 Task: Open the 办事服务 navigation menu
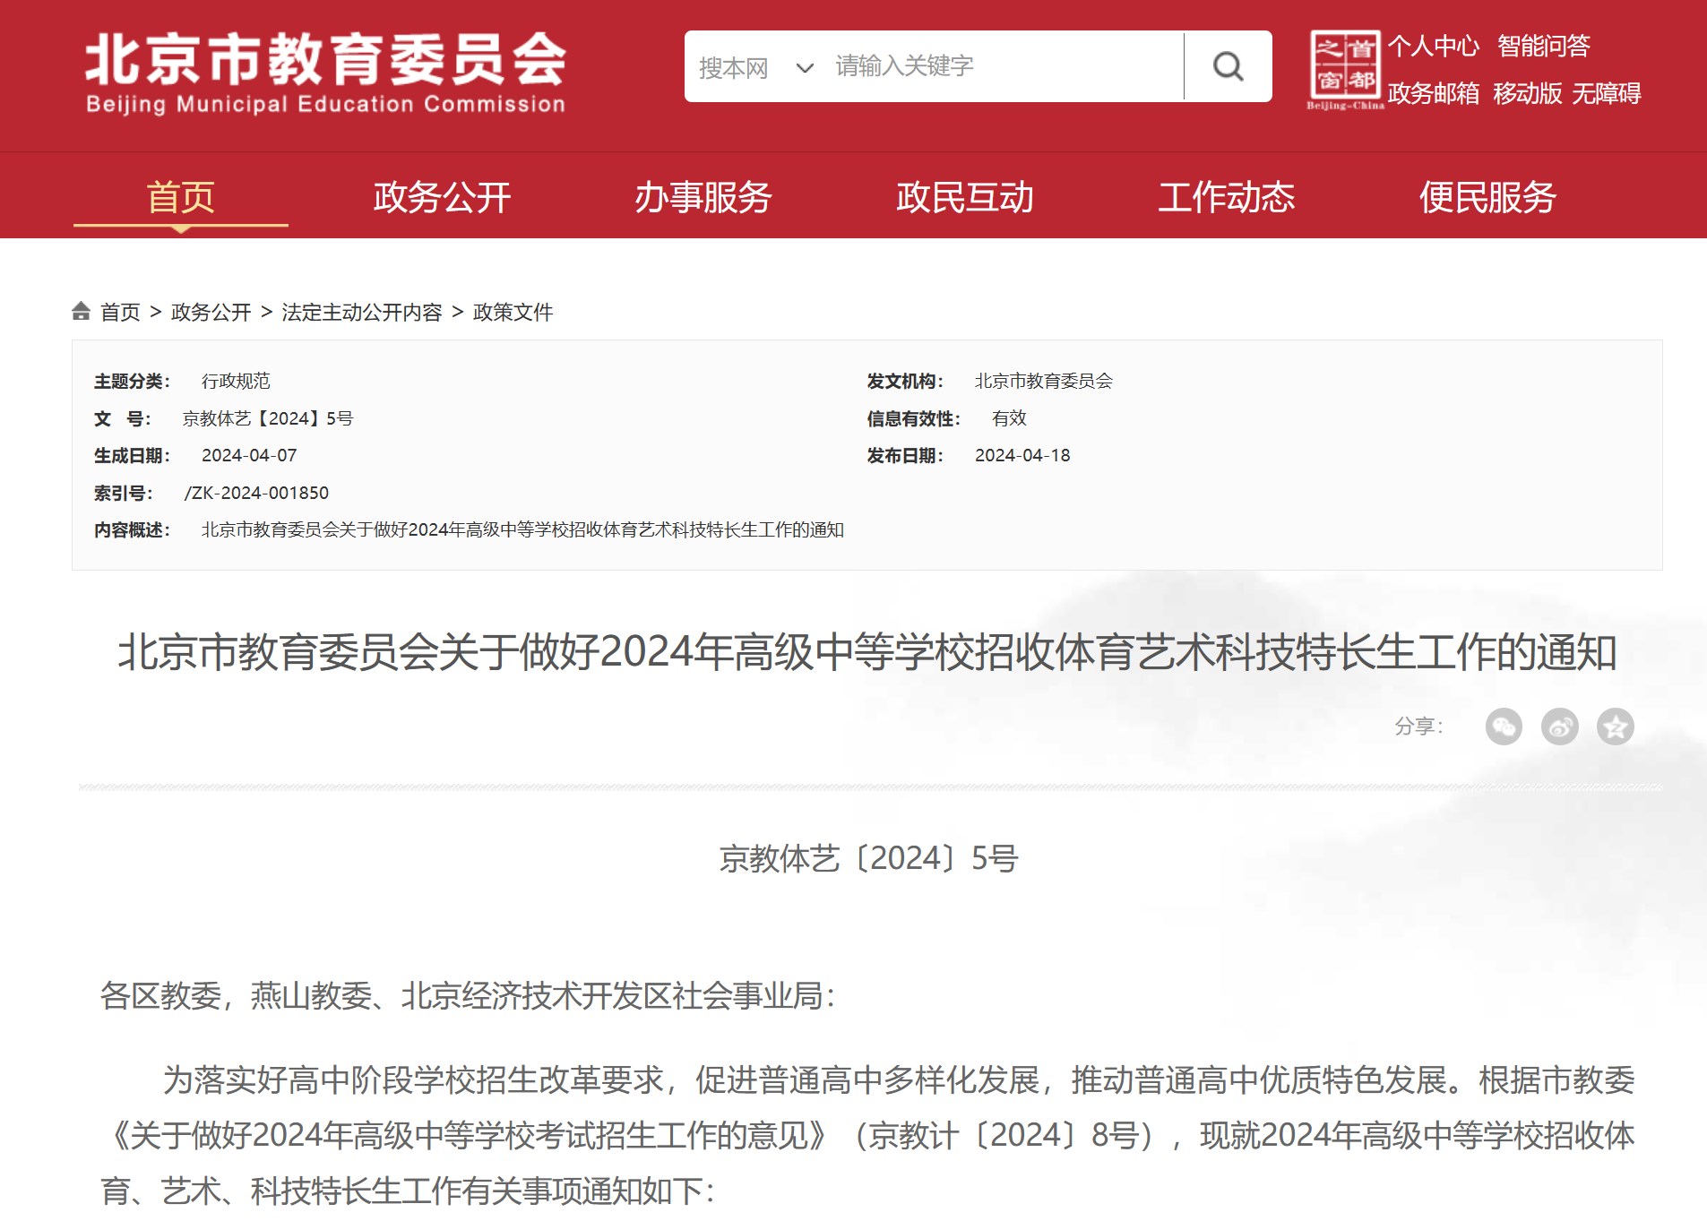(703, 197)
